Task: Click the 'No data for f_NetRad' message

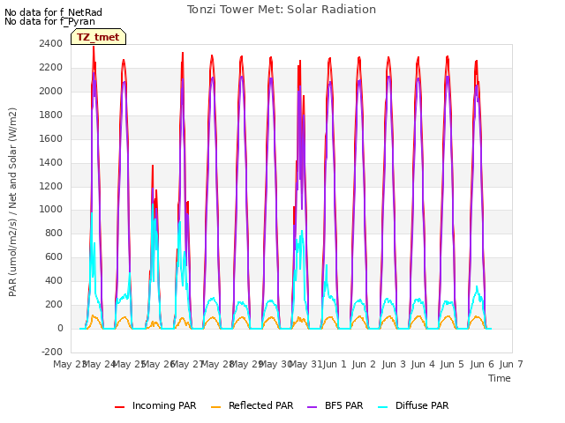Action: pos(53,12)
